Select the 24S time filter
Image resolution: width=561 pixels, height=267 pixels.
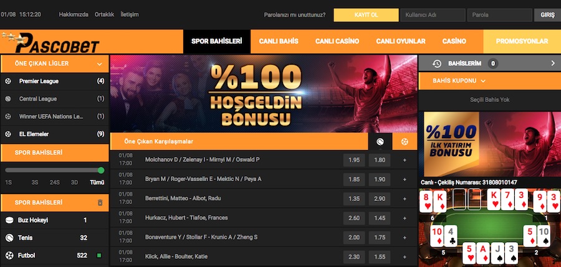[54, 182]
